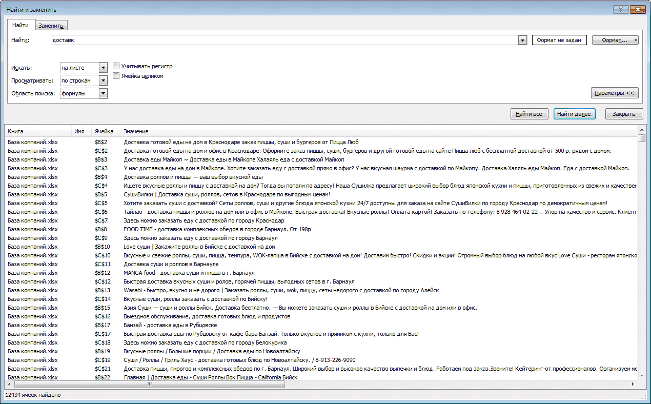The width and height of the screenshot is (651, 404).
Task: Select the result row for cell $C$21
Action: click(x=321, y=369)
